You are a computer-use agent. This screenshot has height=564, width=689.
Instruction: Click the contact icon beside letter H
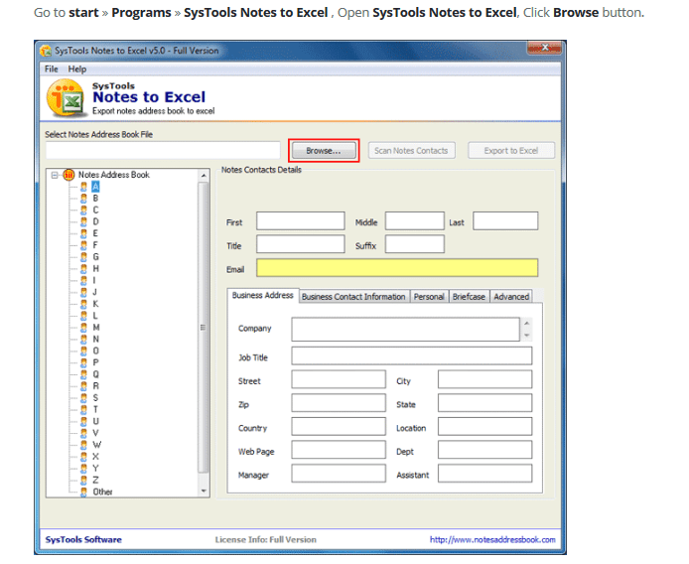click(x=83, y=268)
